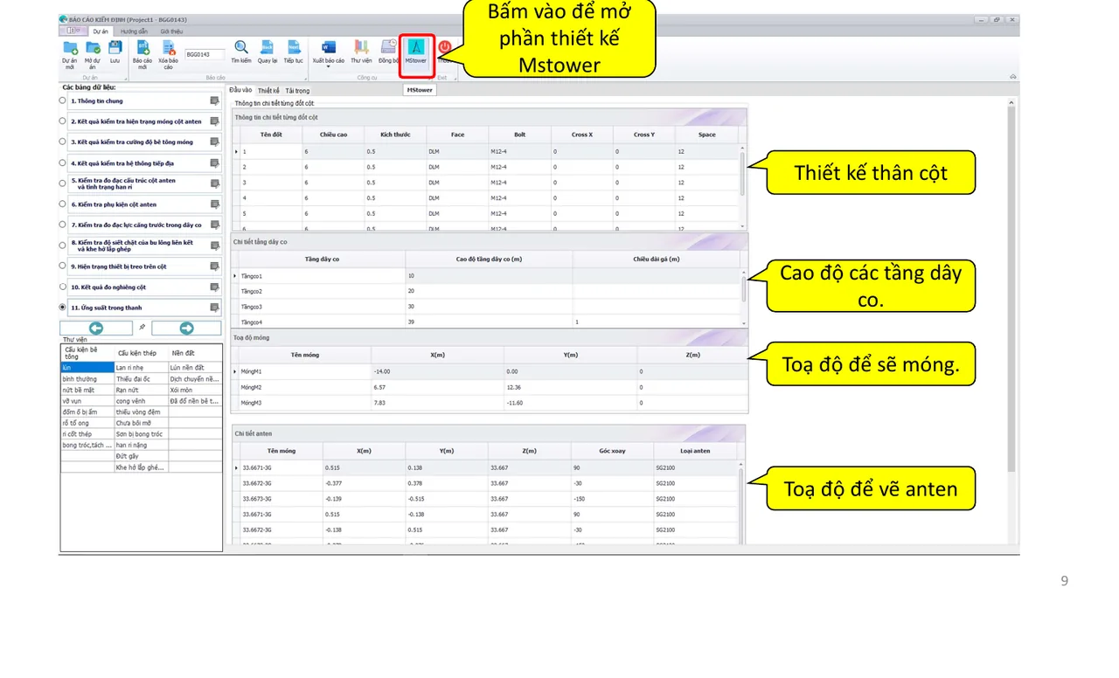This screenshot has height=678, width=1119.
Task: Click the left arrow previous-table button
Action: coord(96,328)
